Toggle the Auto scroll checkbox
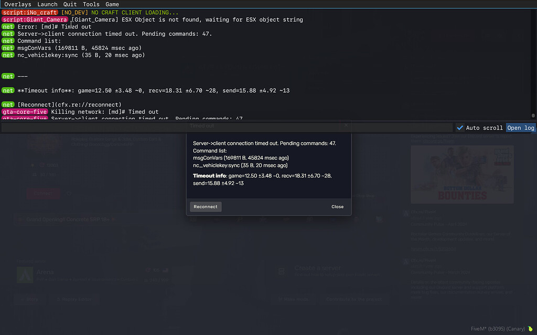The image size is (537, 335). click(460, 127)
